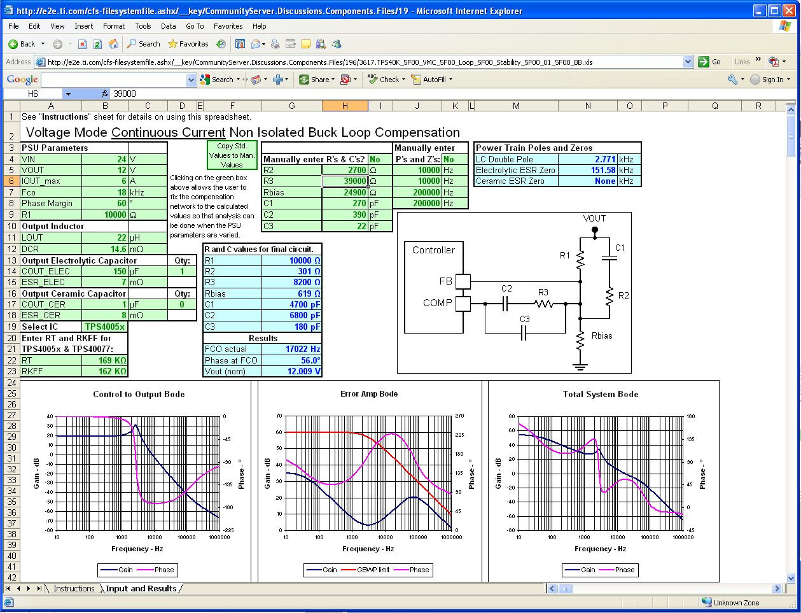Click the IE Back button
Screen dimensions: 801x613
[x=22, y=44]
